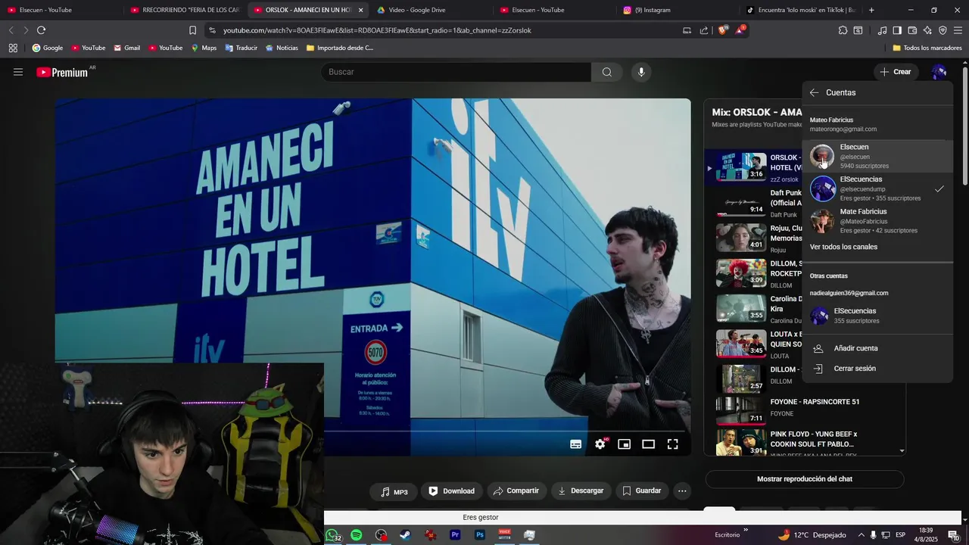Enter fullscreen video mode
This screenshot has height=545, width=969.
point(673,444)
